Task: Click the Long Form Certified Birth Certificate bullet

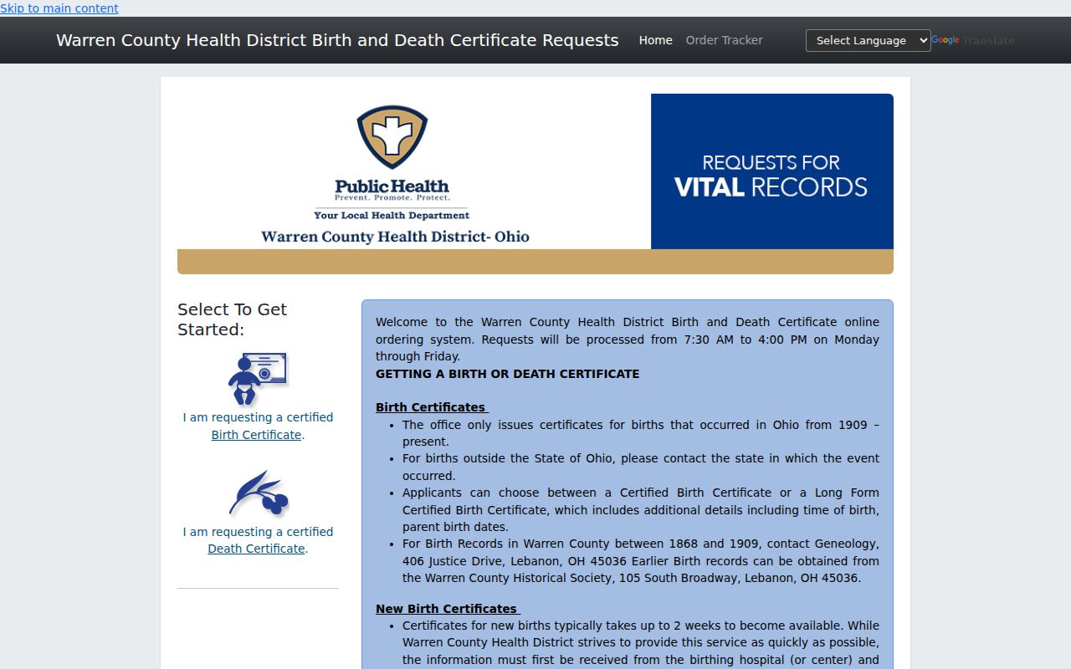Action: click(x=641, y=510)
